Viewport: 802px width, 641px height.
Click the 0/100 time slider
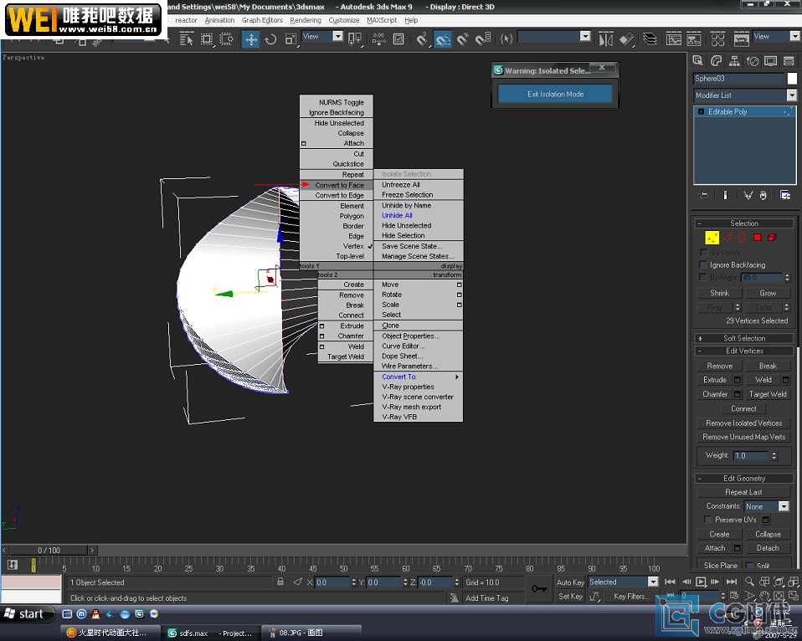click(x=49, y=550)
